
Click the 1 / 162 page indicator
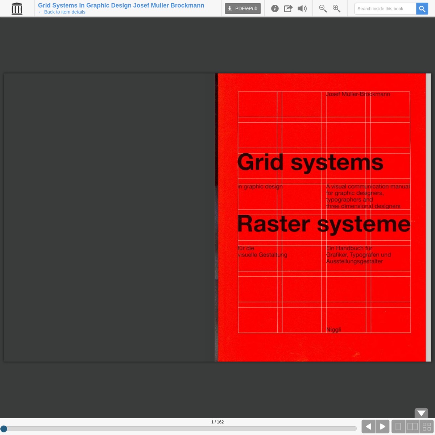coord(217,422)
